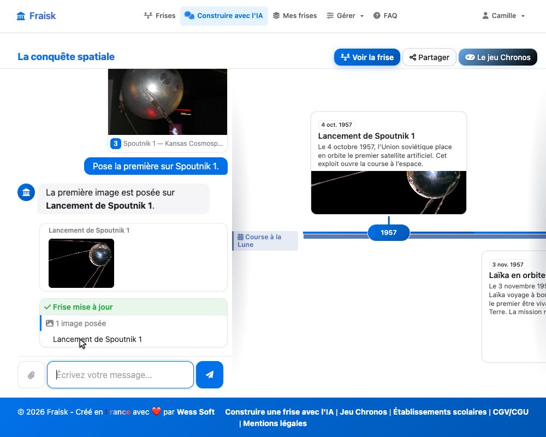Screen dimensions: 546x437
Task: Click the Spoutnik 1 Kansas Cosmosphere photo
Action: click(x=168, y=102)
